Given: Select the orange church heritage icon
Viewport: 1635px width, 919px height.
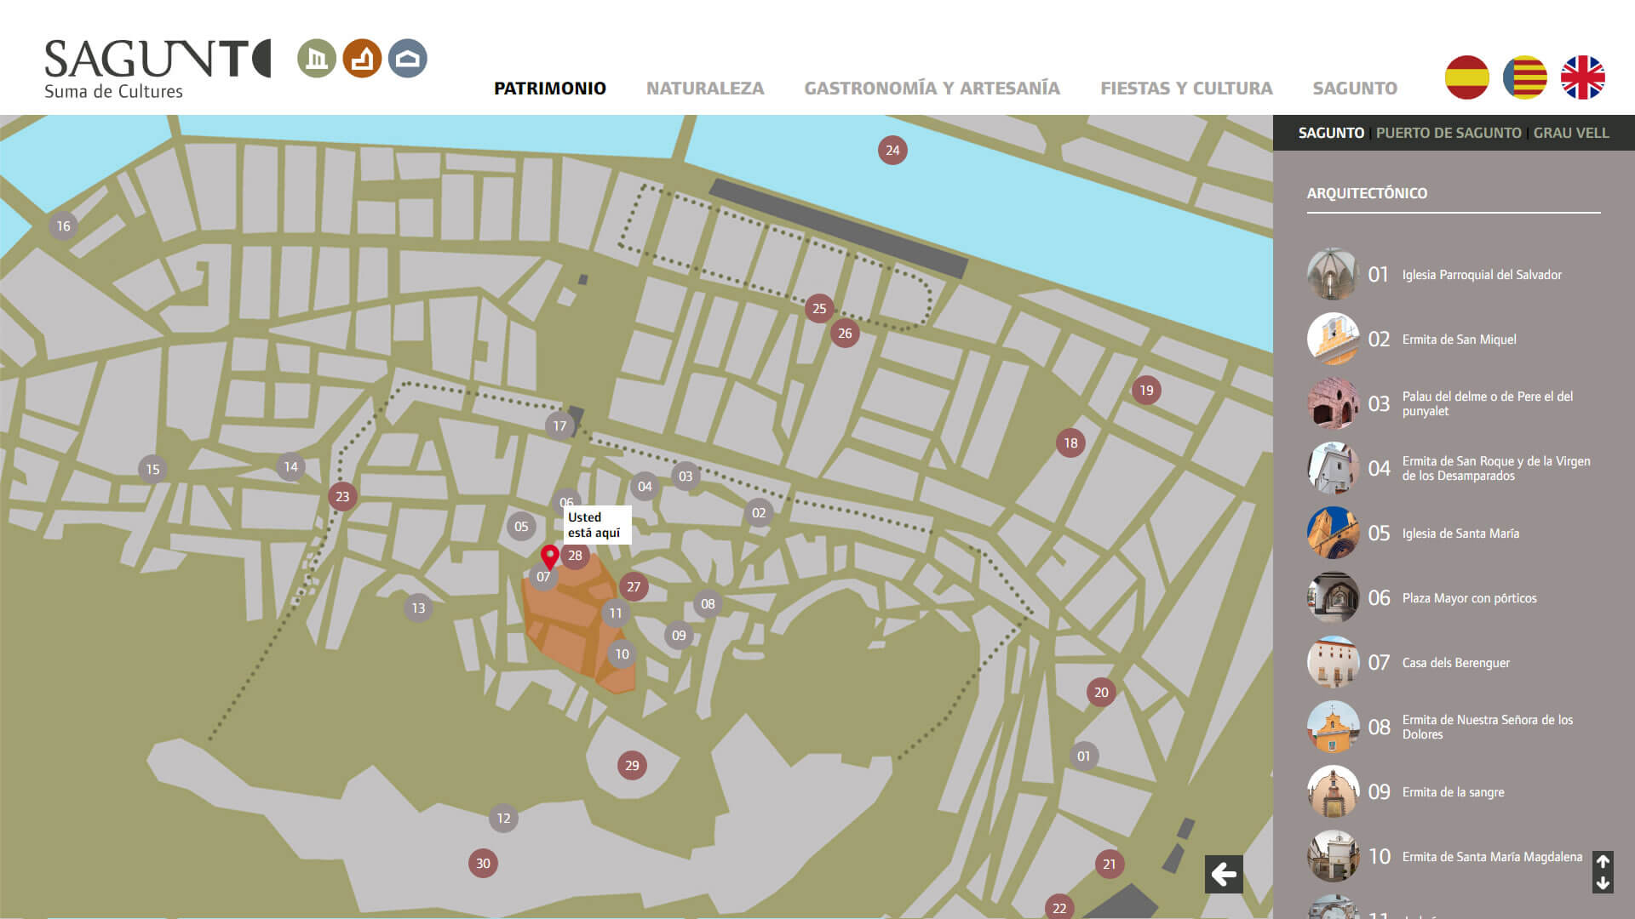Looking at the screenshot, I should point(362,60).
